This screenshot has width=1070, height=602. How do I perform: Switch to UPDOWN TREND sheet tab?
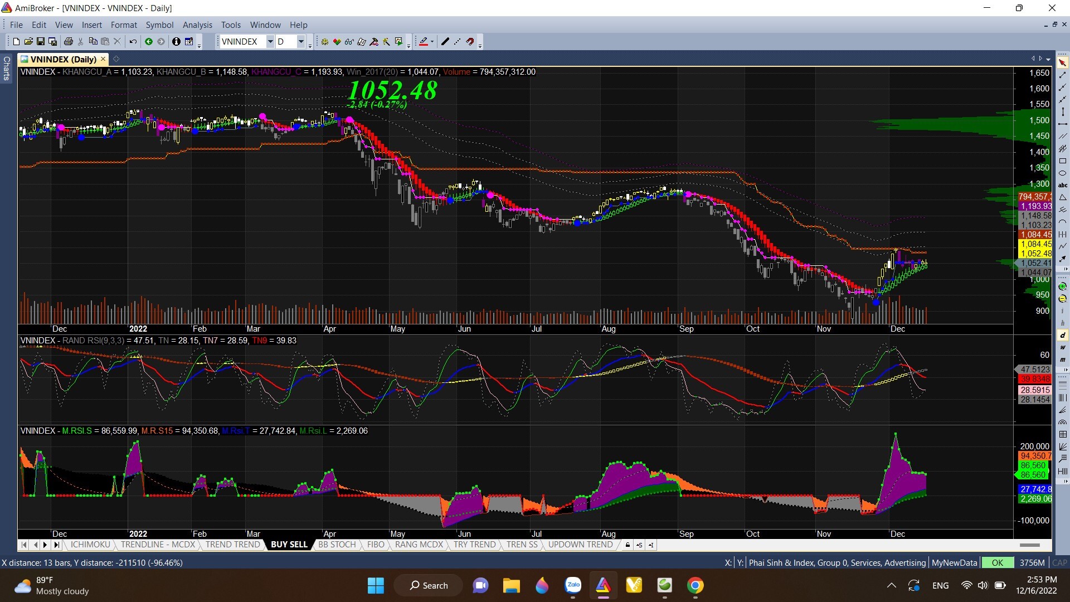click(580, 545)
